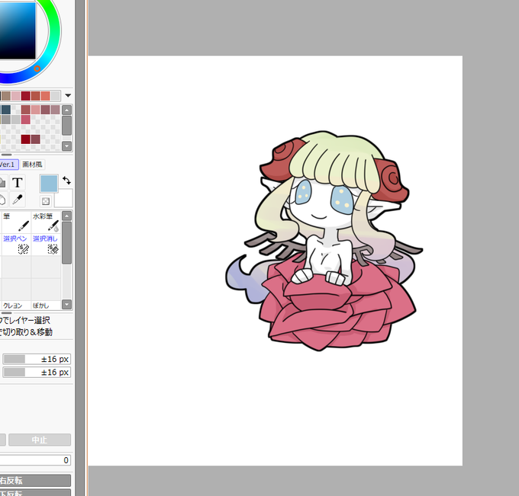519x496 pixels.
Task: Select the deep crimson swatch in lower palette row
Action: (x=25, y=139)
